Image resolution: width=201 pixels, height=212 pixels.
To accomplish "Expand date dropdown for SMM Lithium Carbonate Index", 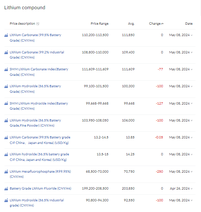I will [x=191, y=69].
